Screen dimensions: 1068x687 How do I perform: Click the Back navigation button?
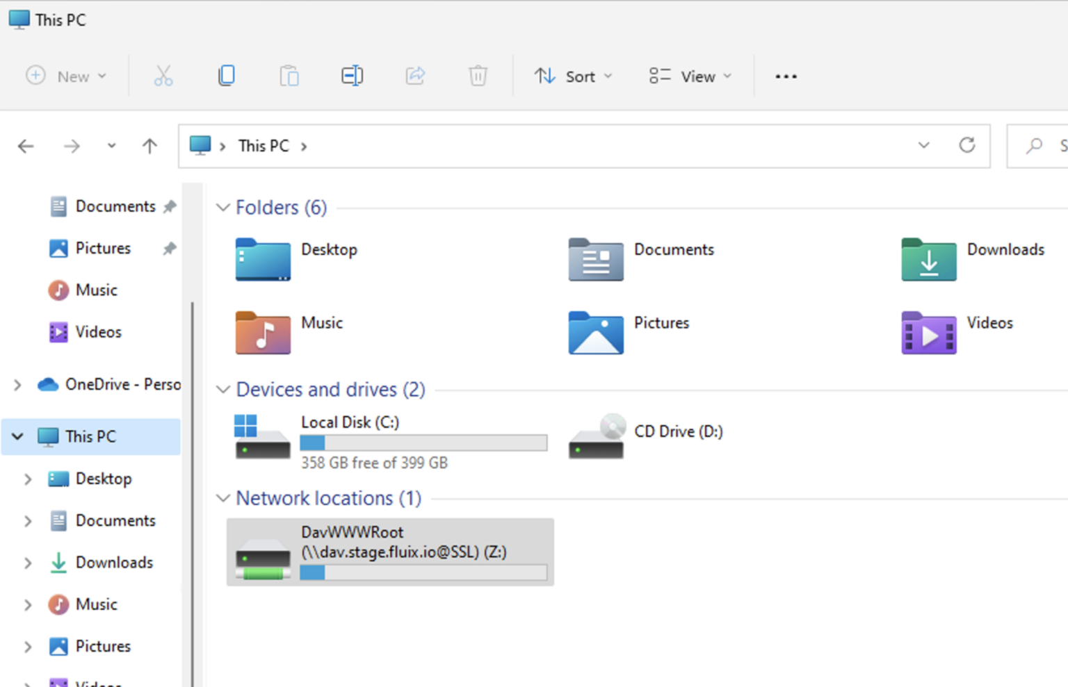pyautogui.click(x=26, y=146)
